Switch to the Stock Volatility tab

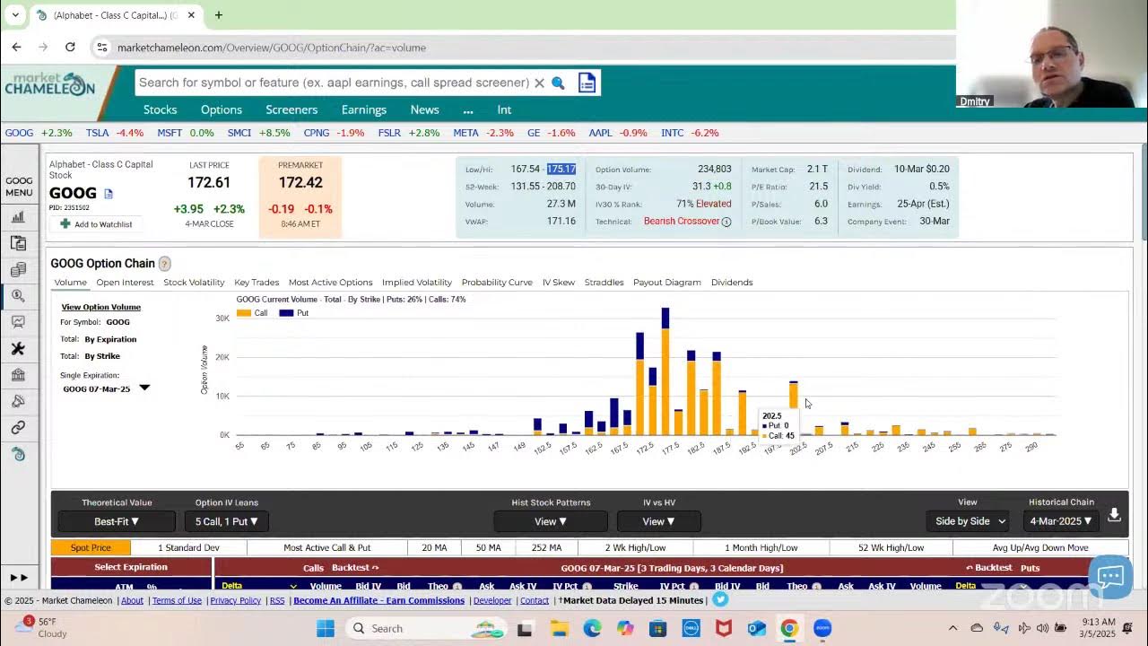(x=194, y=283)
